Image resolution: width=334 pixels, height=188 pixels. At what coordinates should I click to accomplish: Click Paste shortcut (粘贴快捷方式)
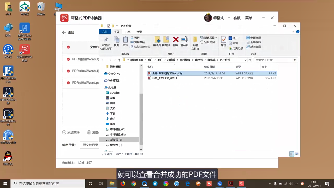(140, 47)
